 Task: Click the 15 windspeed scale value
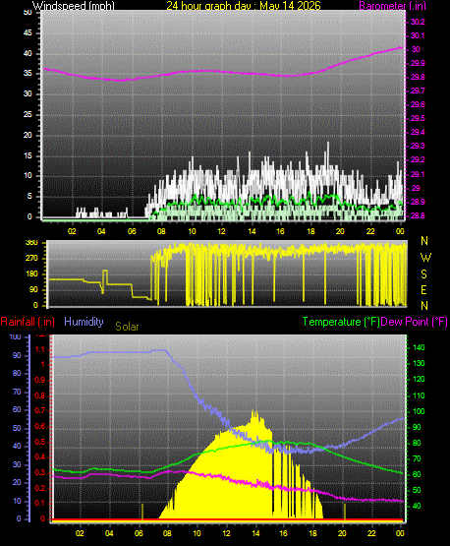tap(28, 155)
